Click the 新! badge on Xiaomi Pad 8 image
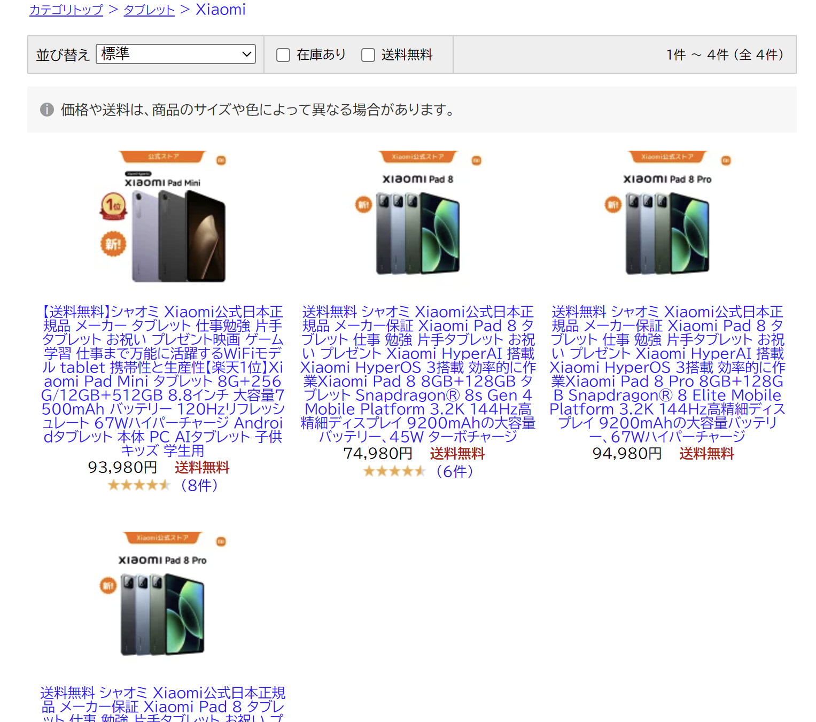This screenshot has height=722, width=816. pyautogui.click(x=363, y=204)
